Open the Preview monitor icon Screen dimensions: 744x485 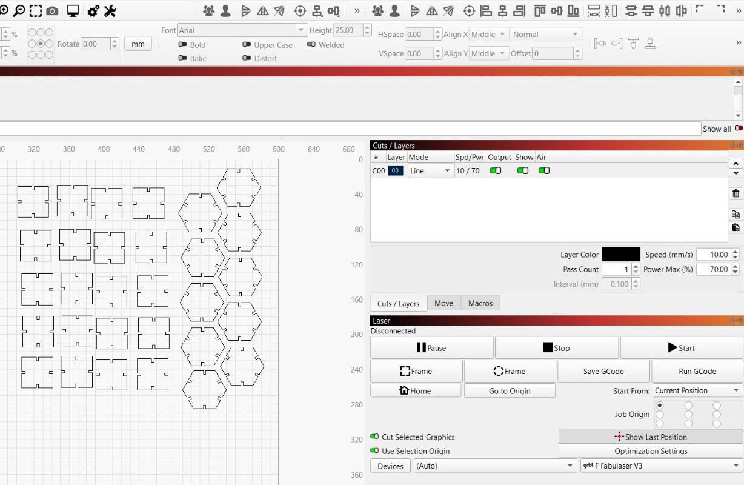coord(73,10)
